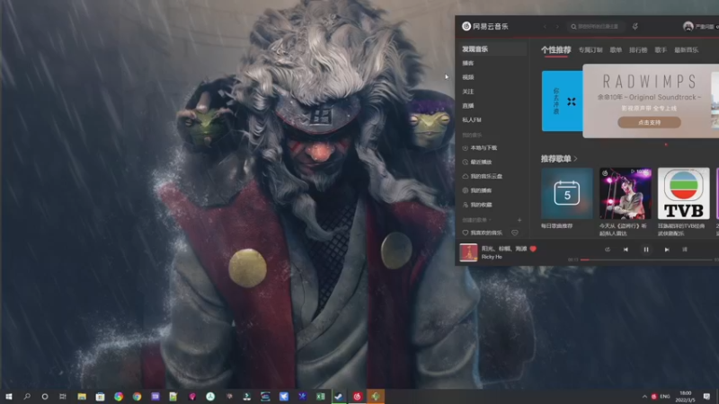Collapse the created playlists section arrow
This screenshot has width=719, height=404.
coord(490,220)
